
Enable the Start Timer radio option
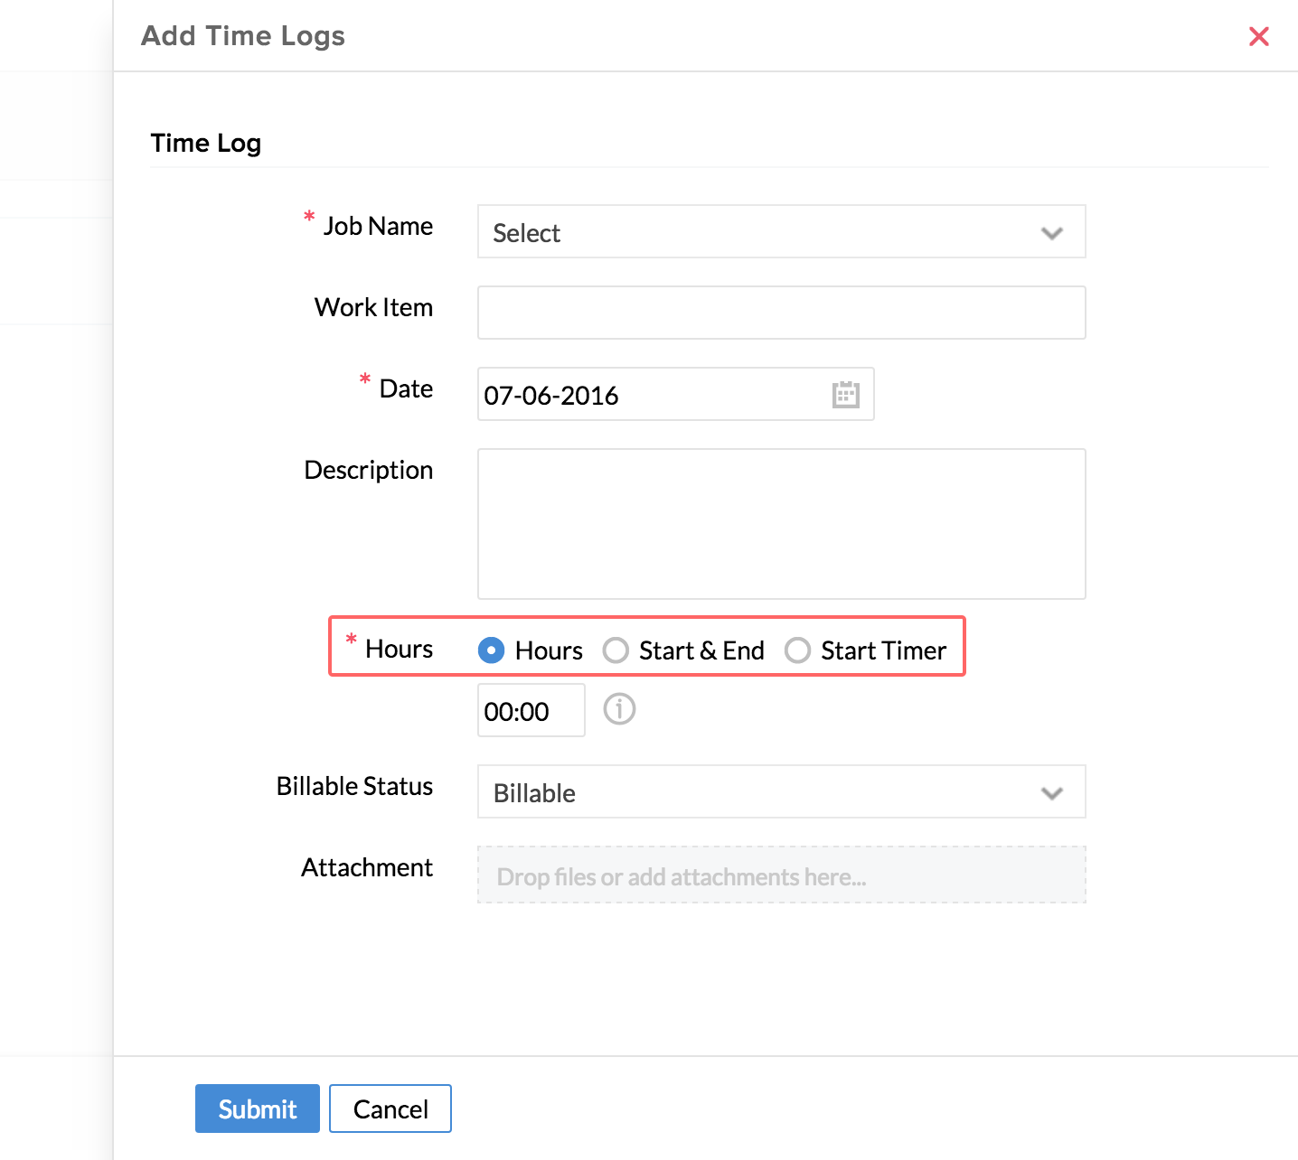point(797,650)
